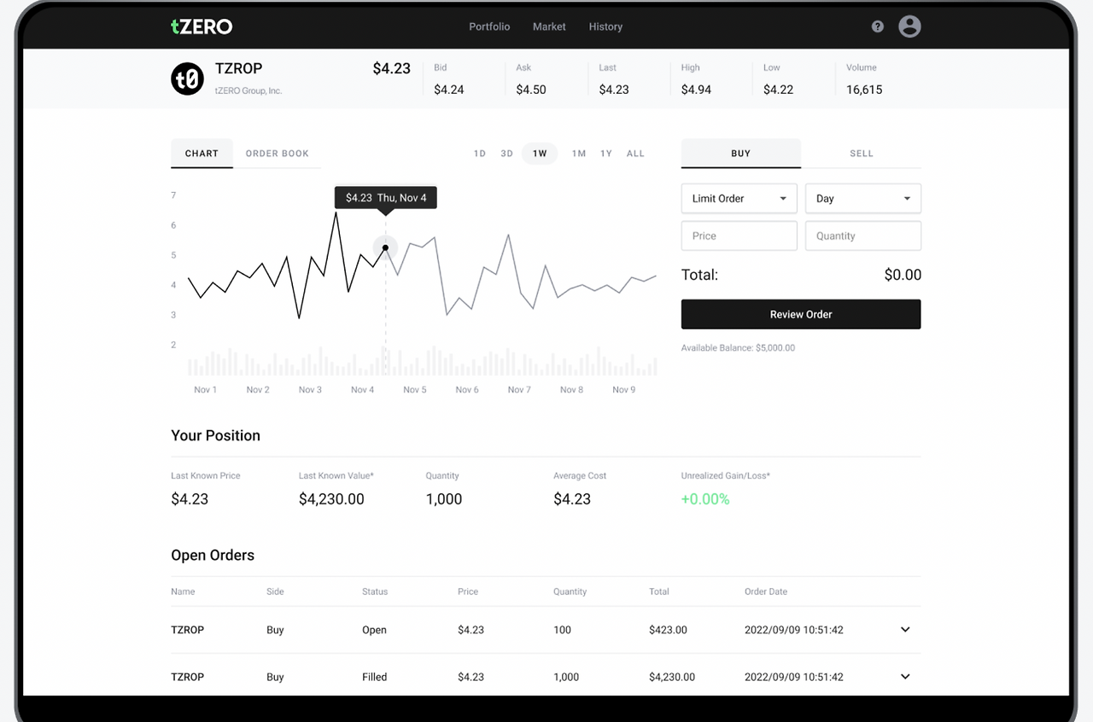Click the Average Cost $4.23 value
1093x722 pixels.
coord(572,499)
